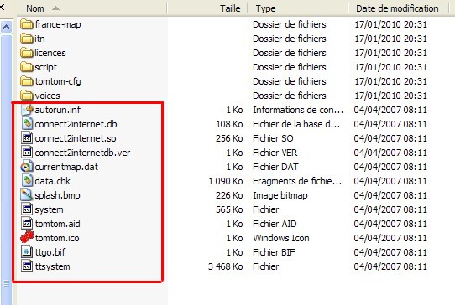The height and width of the screenshot is (305, 455).
Task: Click the itn folder name
Action: tap(39, 39)
